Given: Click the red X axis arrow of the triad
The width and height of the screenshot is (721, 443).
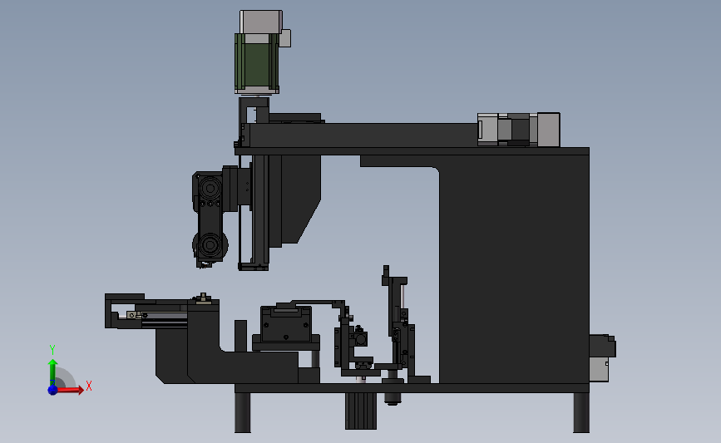Looking at the screenshot, I should (x=70, y=390).
